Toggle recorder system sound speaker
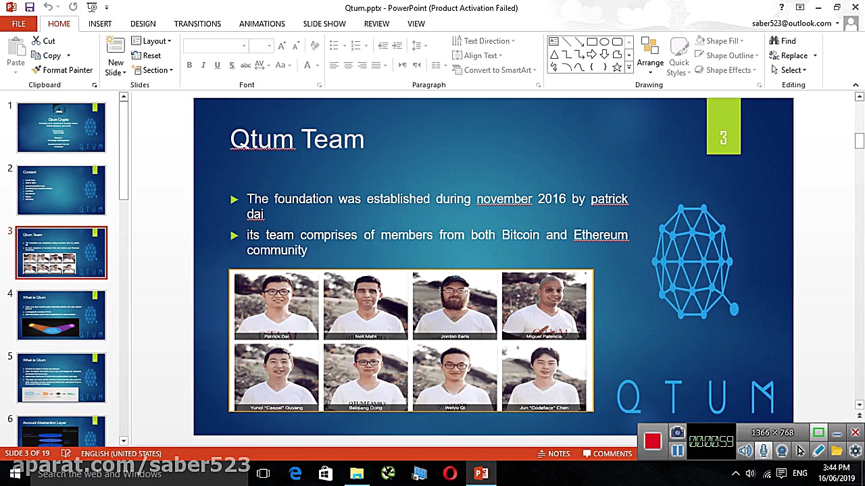 pyautogui.click(x=745, y=451)
